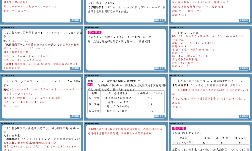Click 返回目录 on the '解得 n = -2' slide
252x151 pixels.
click(244, 68)
